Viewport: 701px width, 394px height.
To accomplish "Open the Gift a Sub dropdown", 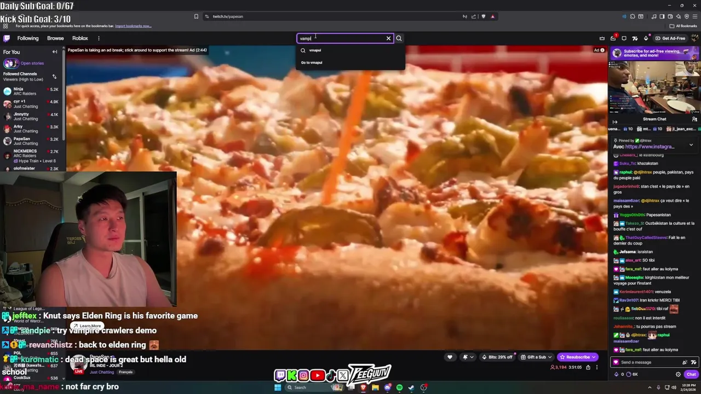I will [536, 357].
